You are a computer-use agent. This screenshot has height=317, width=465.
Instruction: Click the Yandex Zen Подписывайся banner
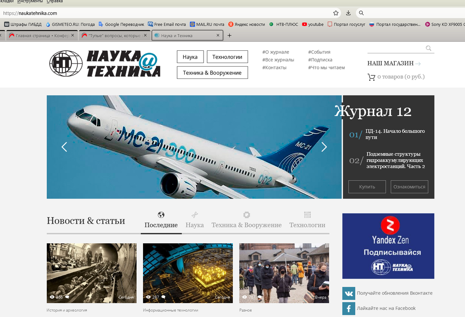coord(388,246)
